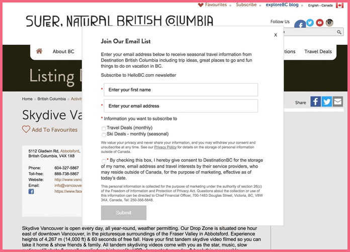Viewport: 350px width, 252px height.
Task: Click the first name input field
Action: 181,89
